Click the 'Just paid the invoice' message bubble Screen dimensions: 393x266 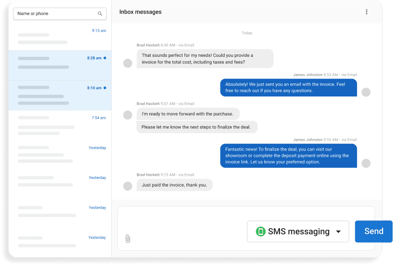tap(175, 185)
